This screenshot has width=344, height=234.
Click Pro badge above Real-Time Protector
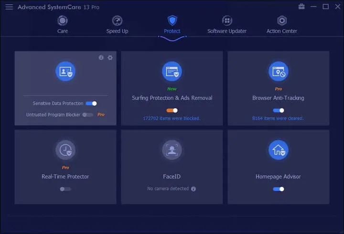pyautogui.click(x=65, y=168)
